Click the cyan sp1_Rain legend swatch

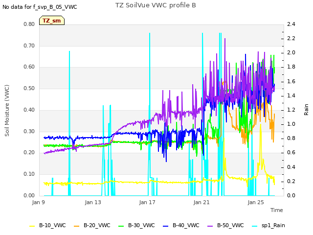click(x=255, y=226)
